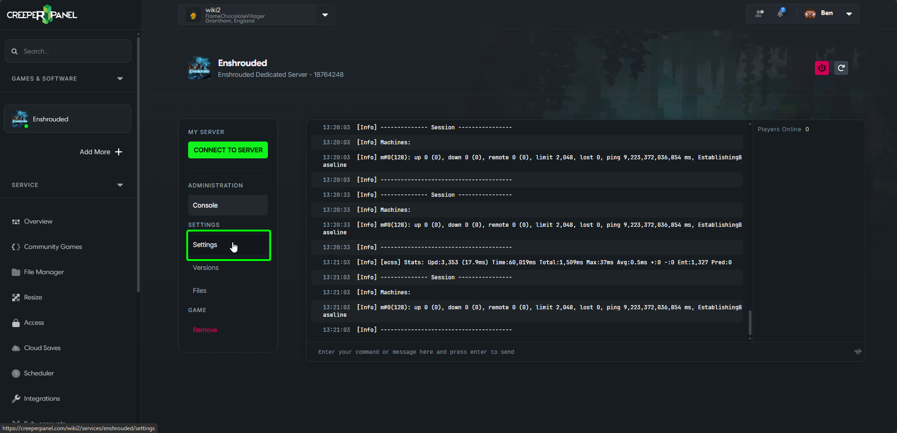Open the Files page

point(199,291)
